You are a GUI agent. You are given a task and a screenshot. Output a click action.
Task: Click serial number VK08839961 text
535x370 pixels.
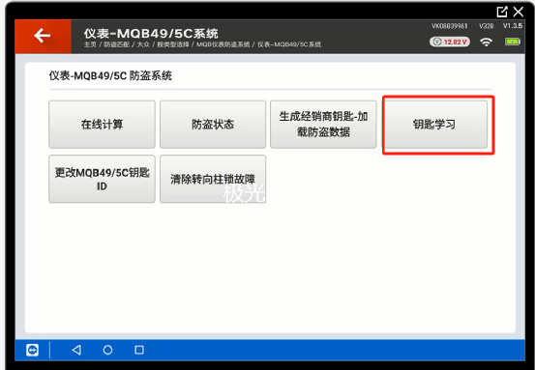coord(450,26)
